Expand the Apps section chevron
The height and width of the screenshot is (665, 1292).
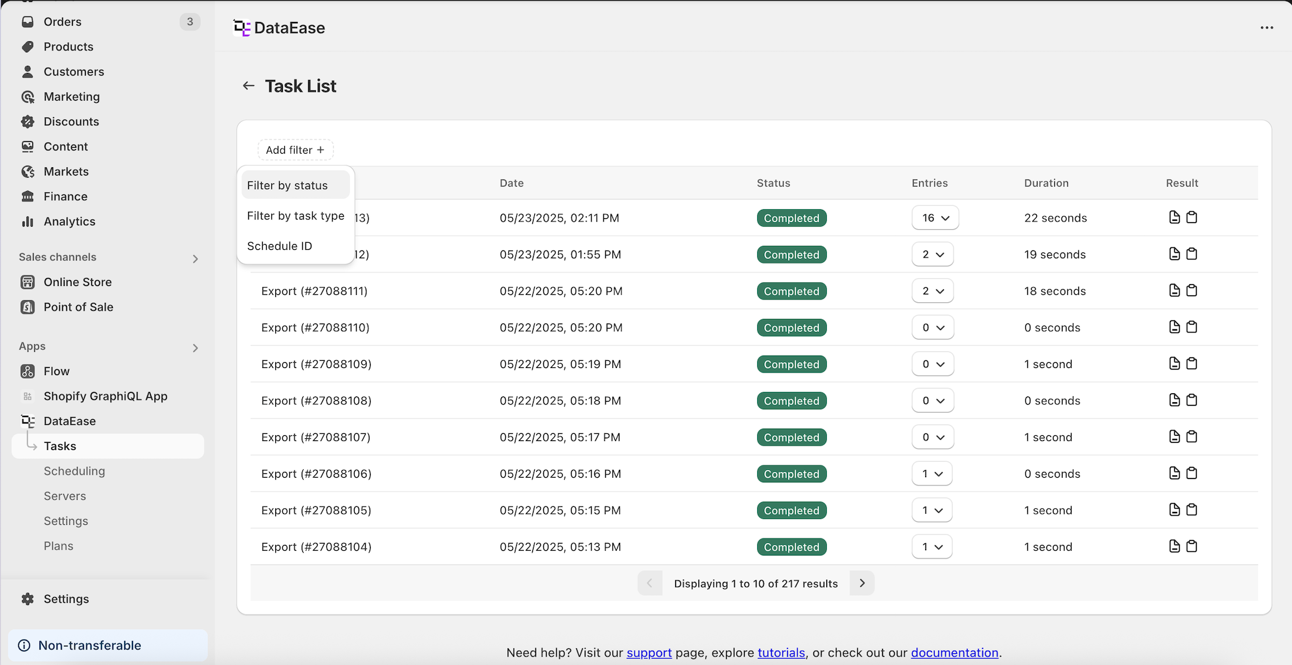tap(195, 348)
